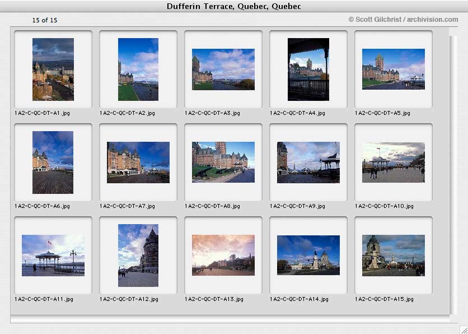Click the file name 1A2-C-QC-DT-A14.jpg
This screenshot has height=334, width=468.
299,299
